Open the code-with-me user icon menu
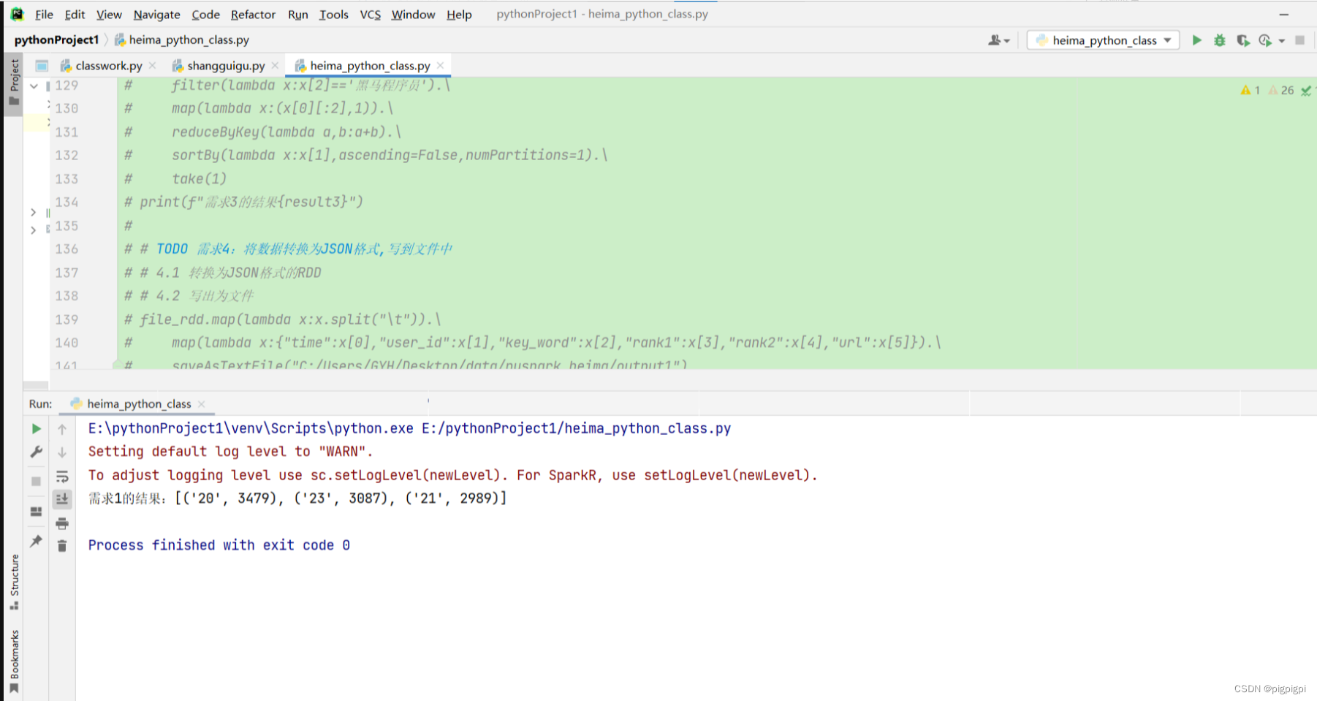Image resolution: width=1317 pixels, height=701 pixels. pos(998,40)
